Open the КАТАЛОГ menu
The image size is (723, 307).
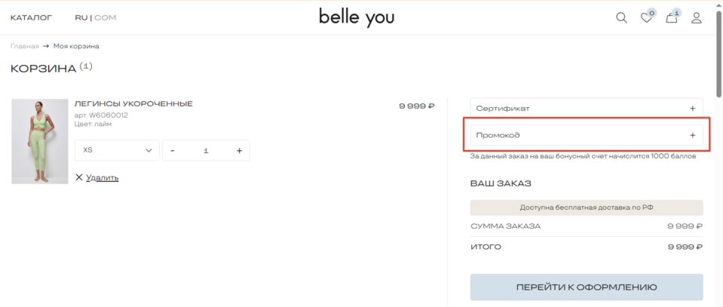tap(32, 18)
